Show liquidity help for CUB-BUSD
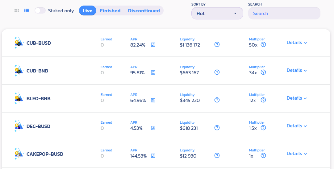 click(x=217, y=44)
